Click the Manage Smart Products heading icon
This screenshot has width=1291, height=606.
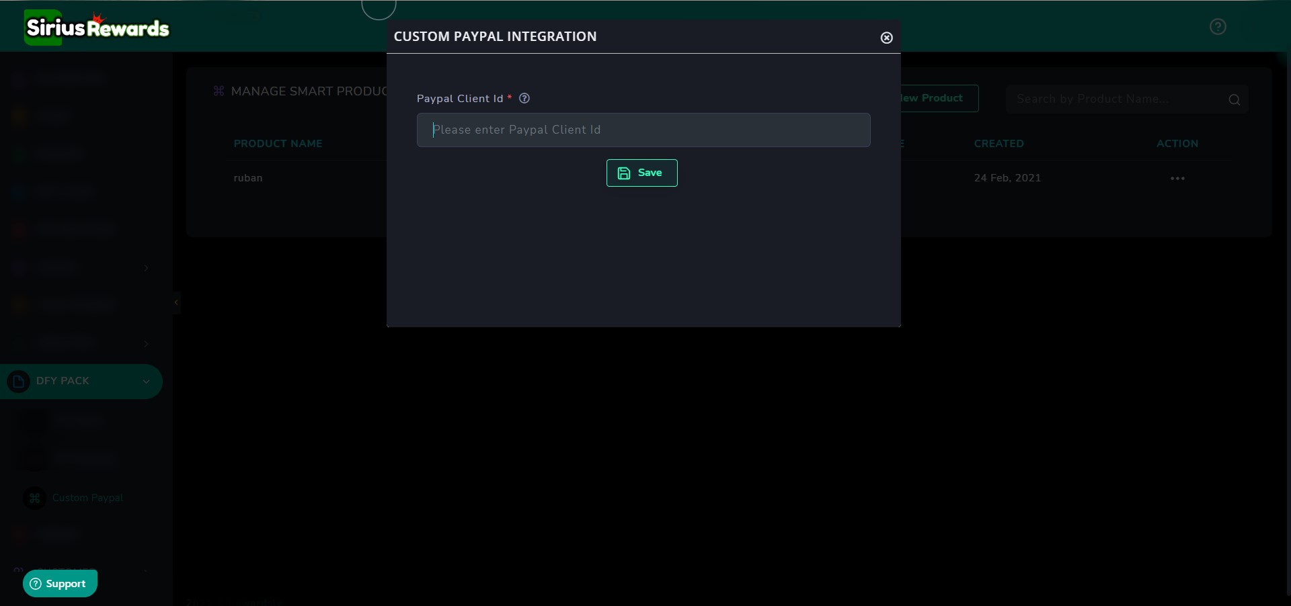coord(219,91)
